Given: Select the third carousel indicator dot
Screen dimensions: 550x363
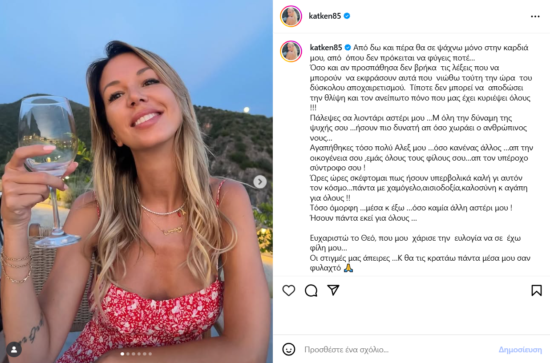Looking at the screenshot, I should (x=133, y=354).
